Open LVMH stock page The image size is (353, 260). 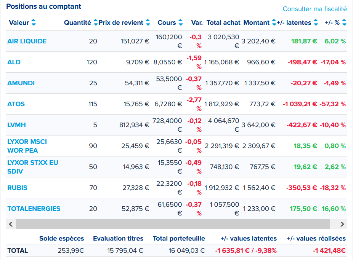(x=17, y=125)
